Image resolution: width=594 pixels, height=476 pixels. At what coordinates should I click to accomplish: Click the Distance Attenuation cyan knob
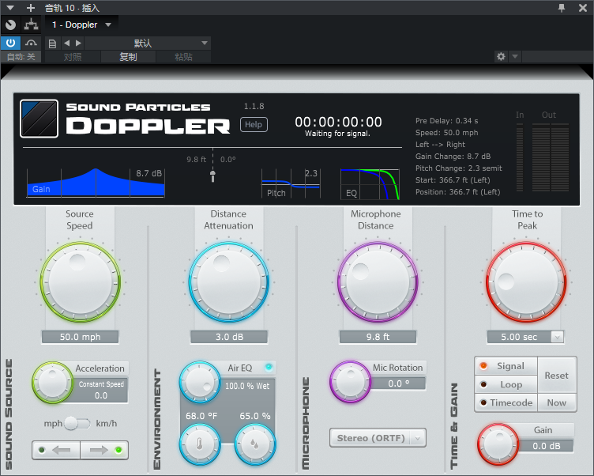pyautogui.click(x=229, y=282)
